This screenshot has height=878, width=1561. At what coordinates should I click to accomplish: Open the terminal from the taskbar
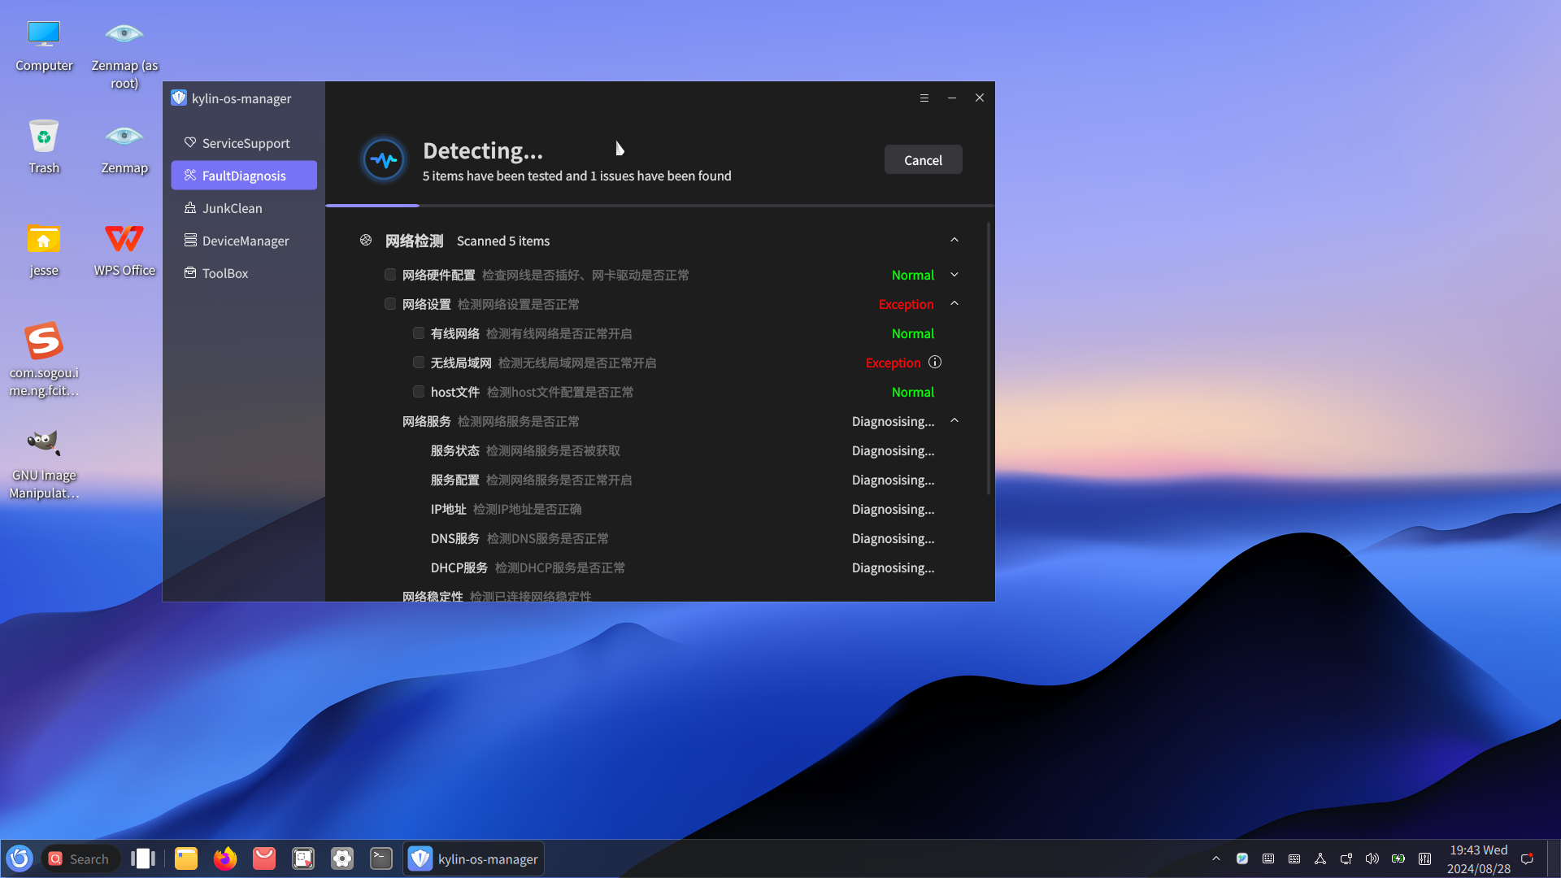click(381, 858)
